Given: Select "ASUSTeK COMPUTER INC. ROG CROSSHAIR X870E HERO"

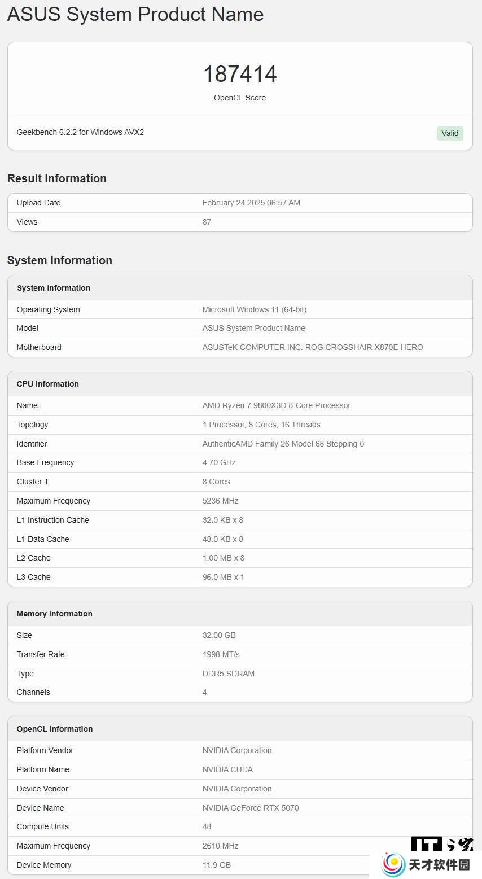Looking at the screenshot, I should pos(313,347).
